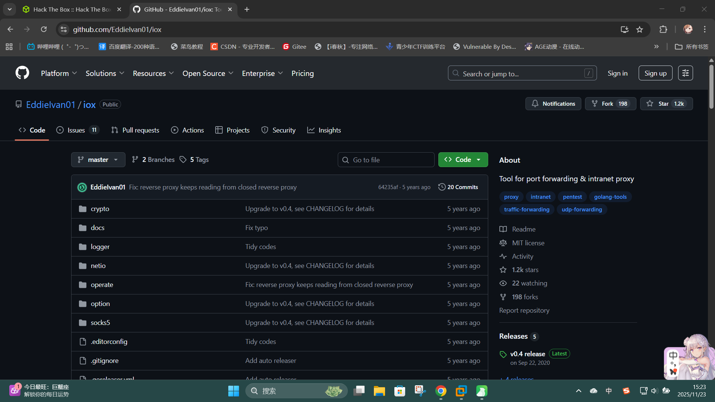Bookmark this page with the star icon
715x402 pixels.
pos(639,29)
